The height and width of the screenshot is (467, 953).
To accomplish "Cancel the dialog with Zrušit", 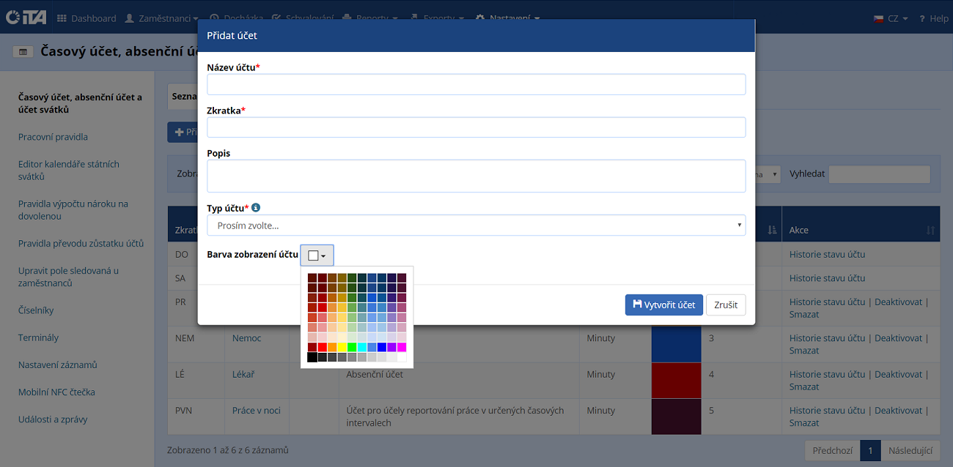I will 726,305.
